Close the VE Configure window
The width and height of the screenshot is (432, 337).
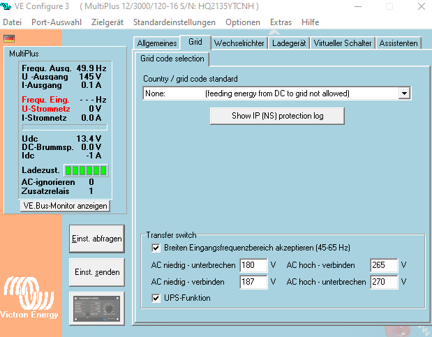coord(422,6)
